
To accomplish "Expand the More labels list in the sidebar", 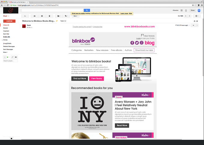I will [x=5, y=52].
